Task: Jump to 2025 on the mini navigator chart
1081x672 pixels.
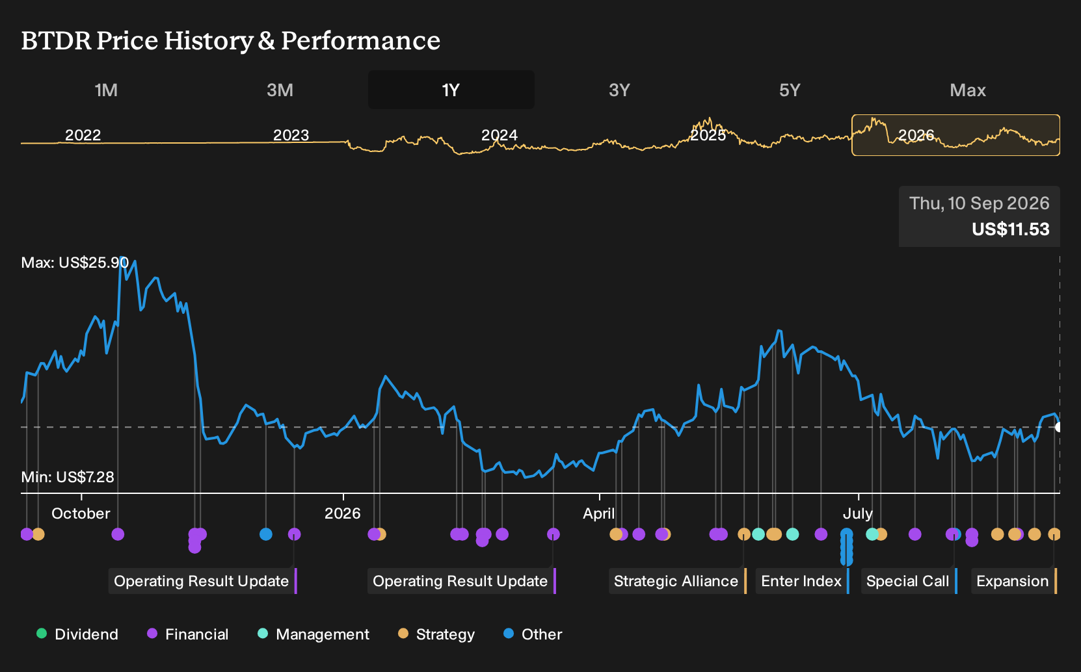Action: click(x=708, y=135)
